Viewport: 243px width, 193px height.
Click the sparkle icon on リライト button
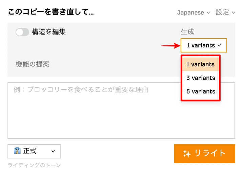[187, 154]
